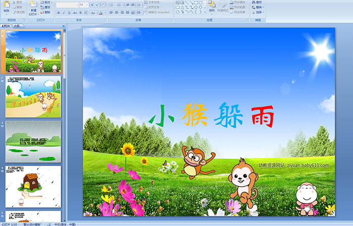The image size is (353, 226).
Task: Click the Reset (重设) slide button
Action: click(47, 8)
